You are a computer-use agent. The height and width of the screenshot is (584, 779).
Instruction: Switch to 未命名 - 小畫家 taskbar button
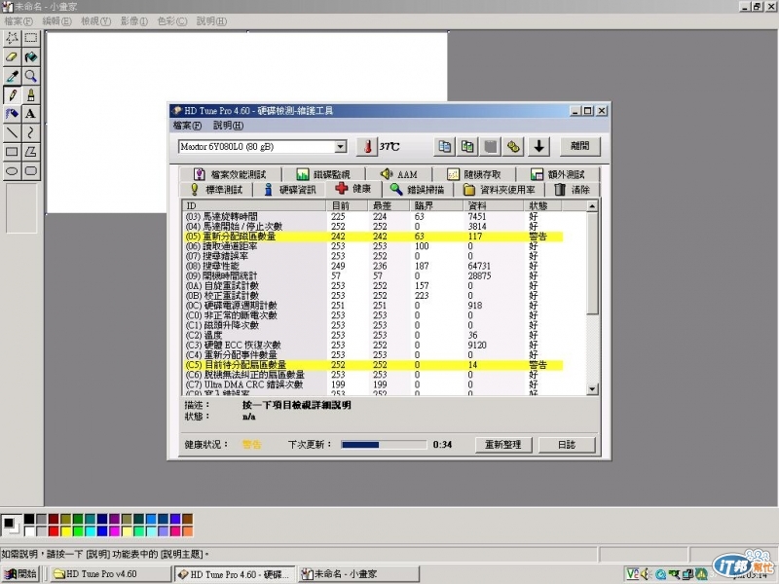point(358,573)
